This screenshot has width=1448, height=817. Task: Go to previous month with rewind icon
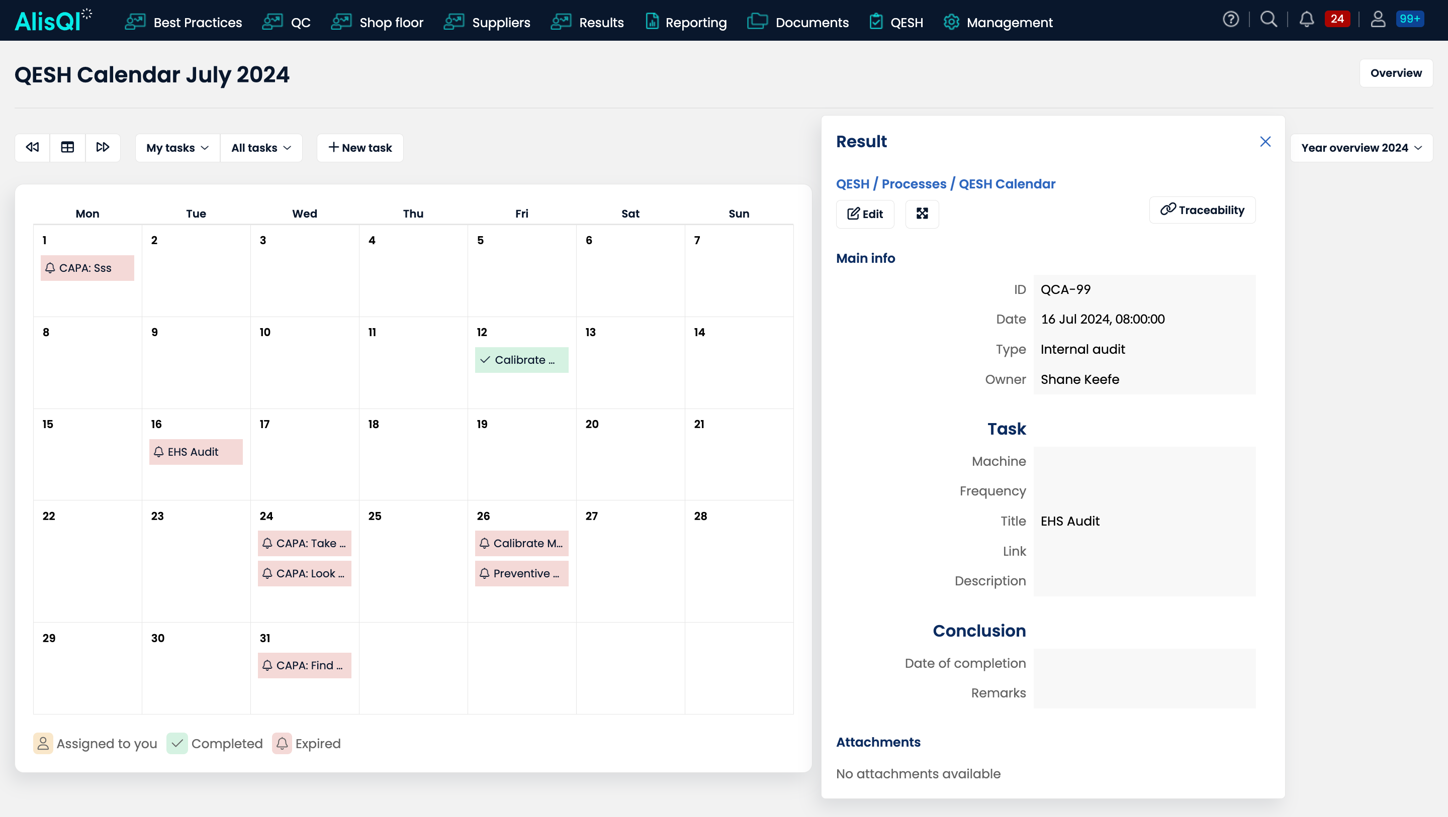coord(33,148)
